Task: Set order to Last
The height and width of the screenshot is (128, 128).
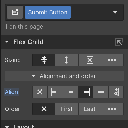Action: 90,109
